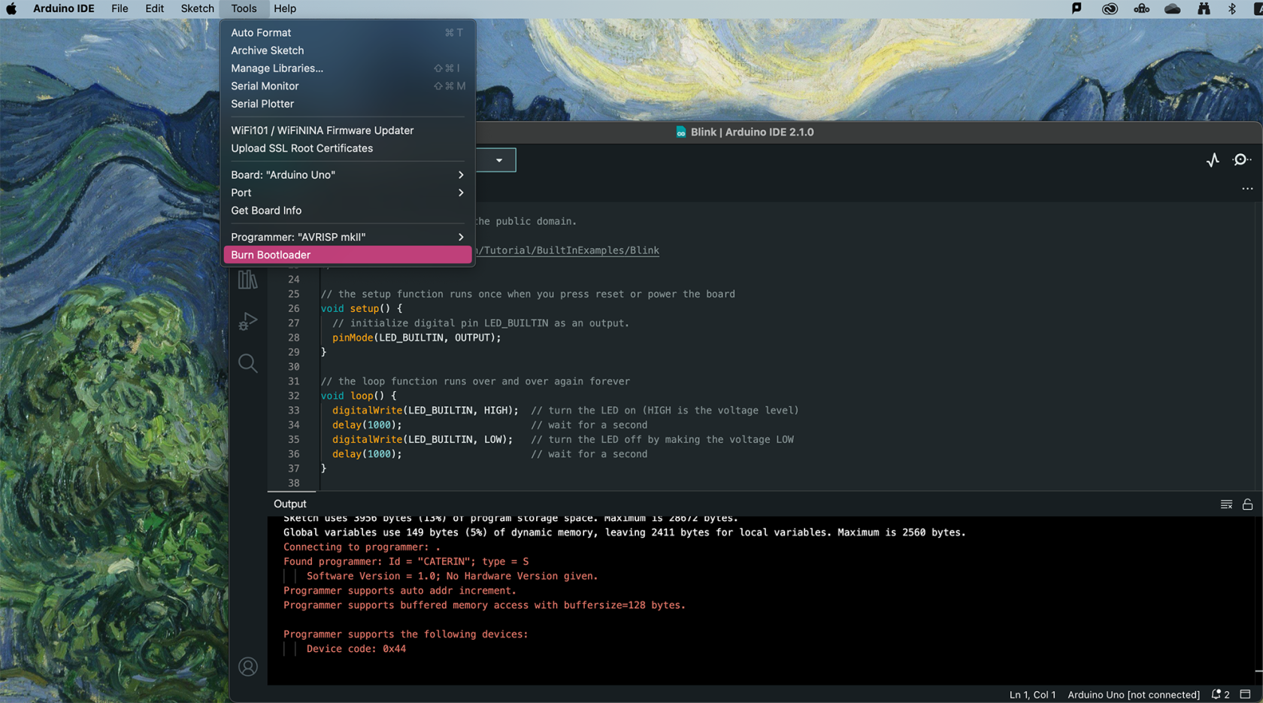Click comment 'the loop function runs over and over'
This screenshot has width=1263, height=703.
pyautogui.click(x=475, y=381)
